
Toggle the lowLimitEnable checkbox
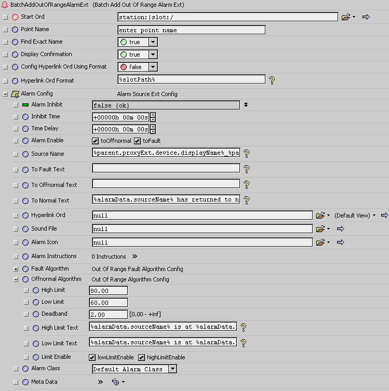coord(92,357)
